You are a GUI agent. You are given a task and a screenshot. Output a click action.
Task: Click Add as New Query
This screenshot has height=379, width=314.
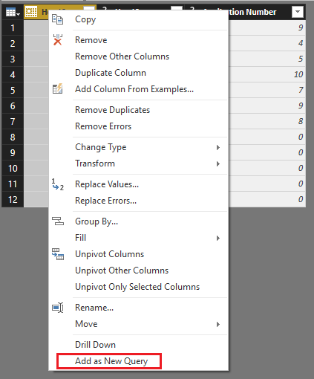111,361
